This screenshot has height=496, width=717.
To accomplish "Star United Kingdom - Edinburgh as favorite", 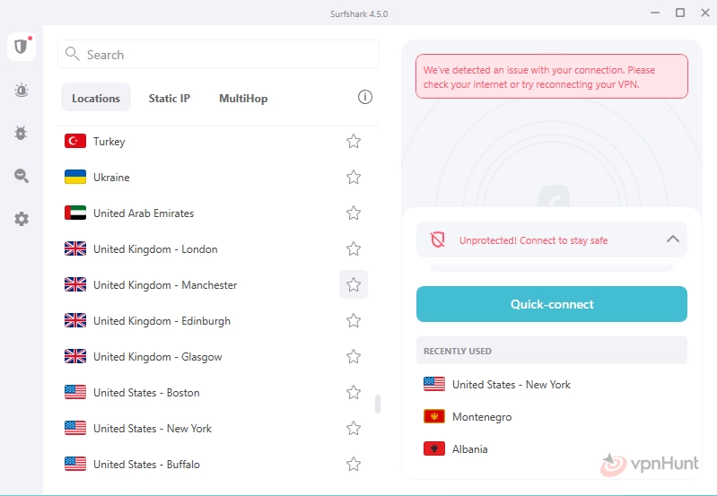I will coord(354,320).
